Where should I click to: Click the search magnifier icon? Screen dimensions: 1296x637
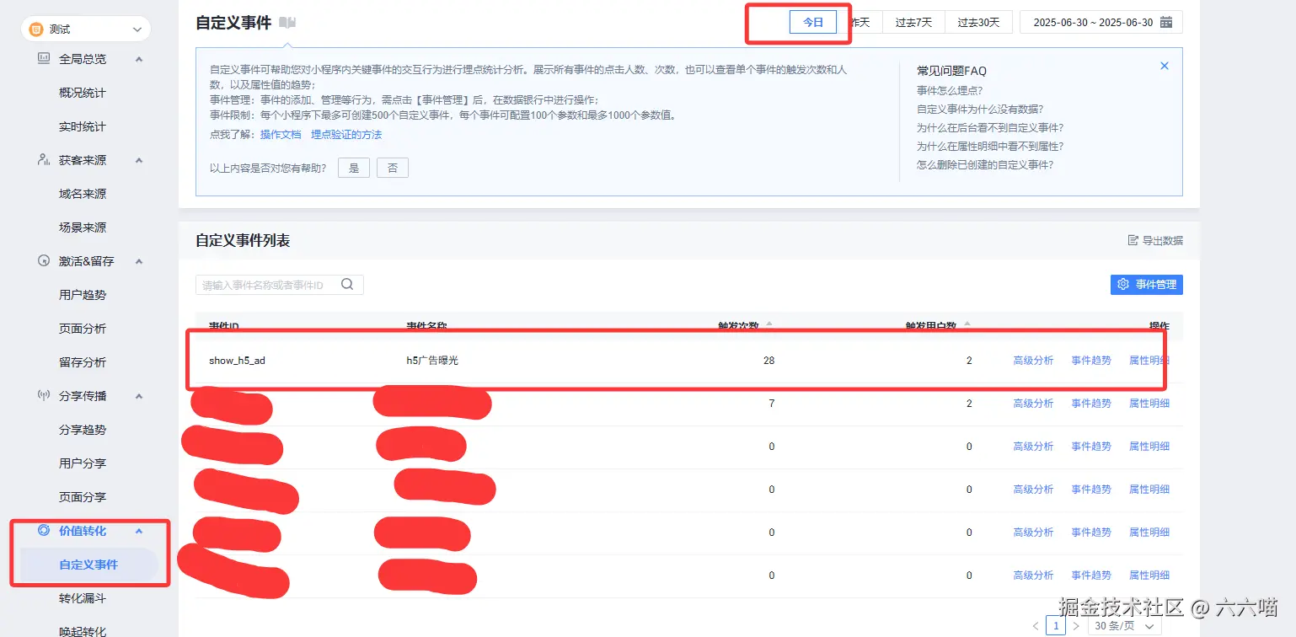pos(347,284)
